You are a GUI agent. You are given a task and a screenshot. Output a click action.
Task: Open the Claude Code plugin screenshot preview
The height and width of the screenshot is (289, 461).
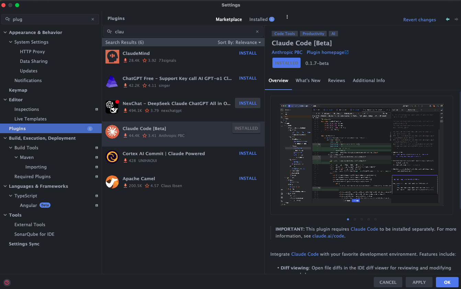coord(361,155)
